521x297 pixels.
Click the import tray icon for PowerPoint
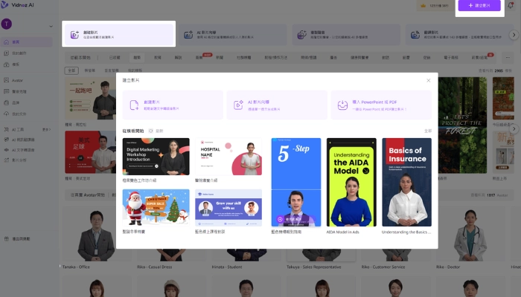point(342,105)
